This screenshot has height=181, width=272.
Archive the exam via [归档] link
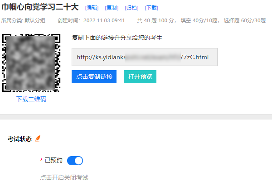pos(131,8)
